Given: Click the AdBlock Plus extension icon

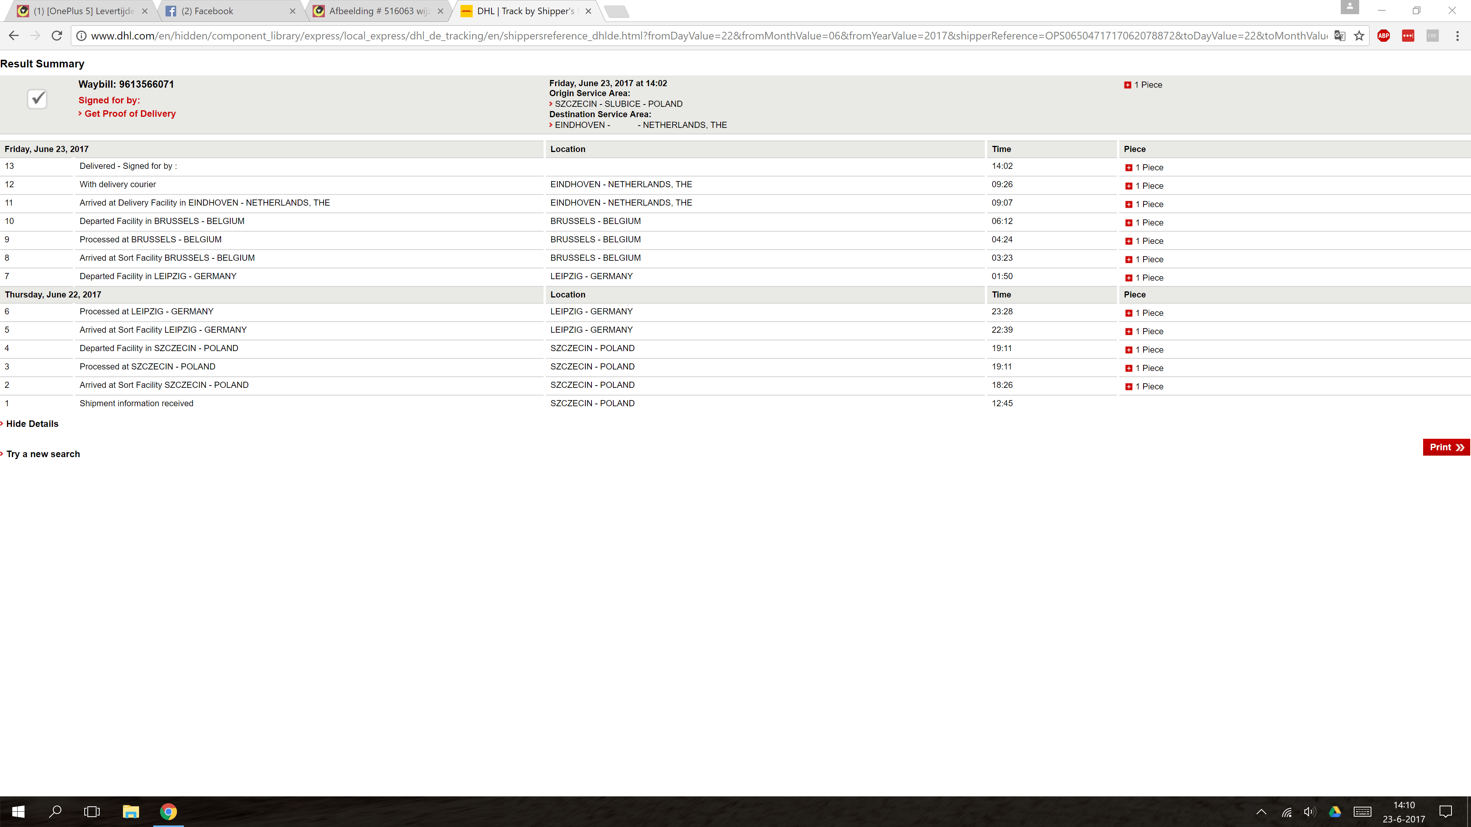Looking at the screenshot, I should pyautogui.click(x=1383, y=36).
